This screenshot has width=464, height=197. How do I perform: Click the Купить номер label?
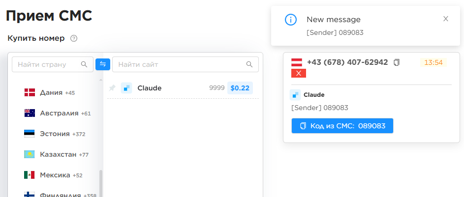36,38
